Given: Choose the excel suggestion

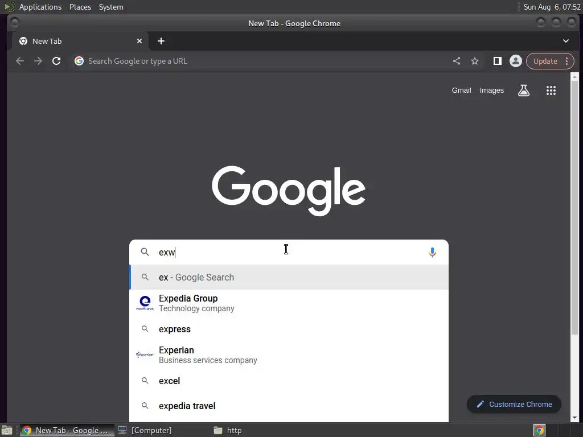Looking at the screenshot, I should click(x=289, y=381).
